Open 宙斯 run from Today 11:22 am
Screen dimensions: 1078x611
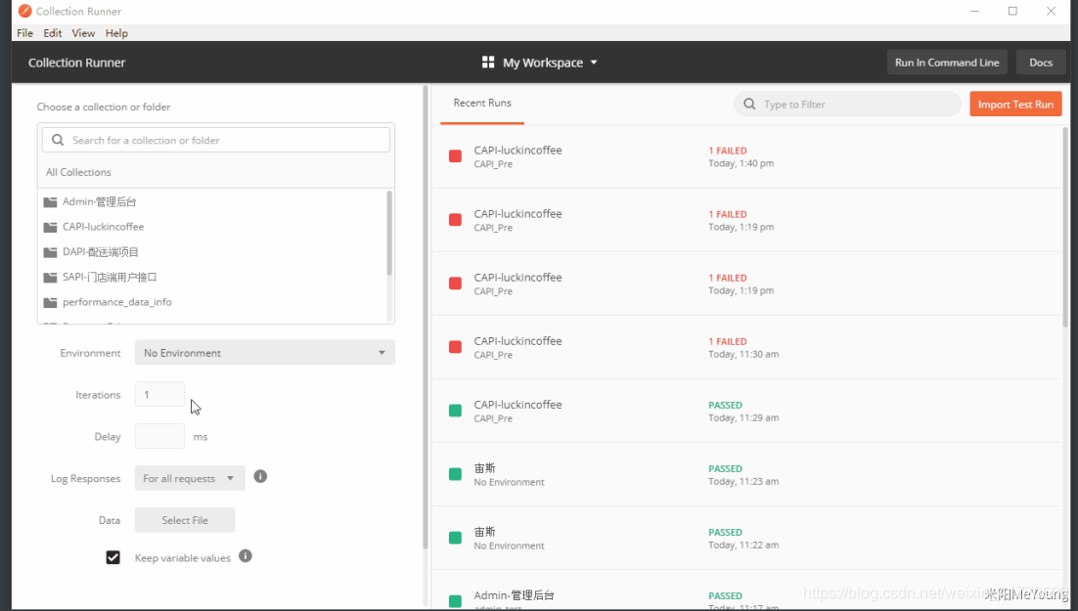[746, 538]
